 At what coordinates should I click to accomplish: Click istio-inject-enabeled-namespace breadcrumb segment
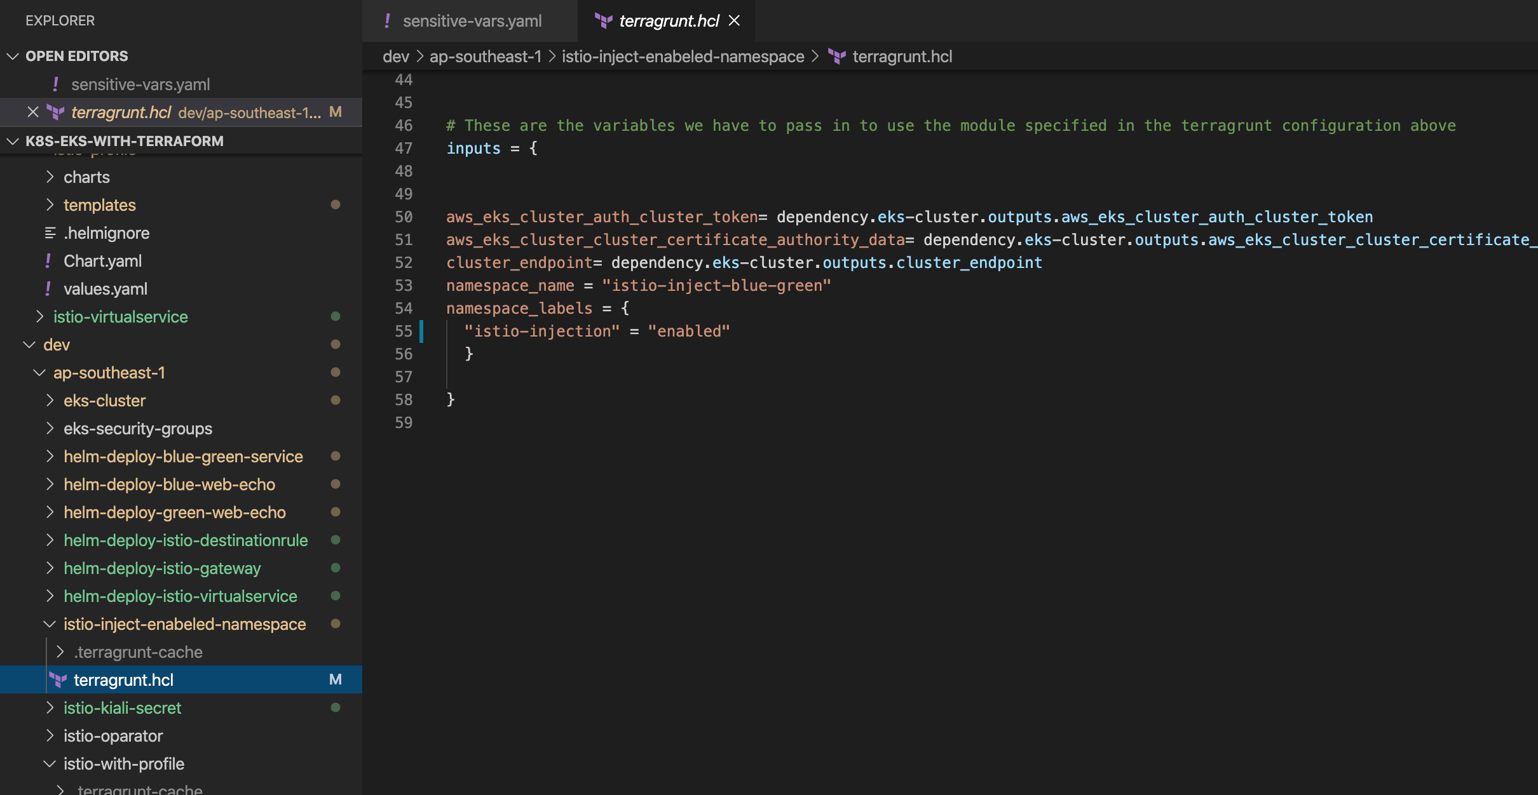coord(683,57)
